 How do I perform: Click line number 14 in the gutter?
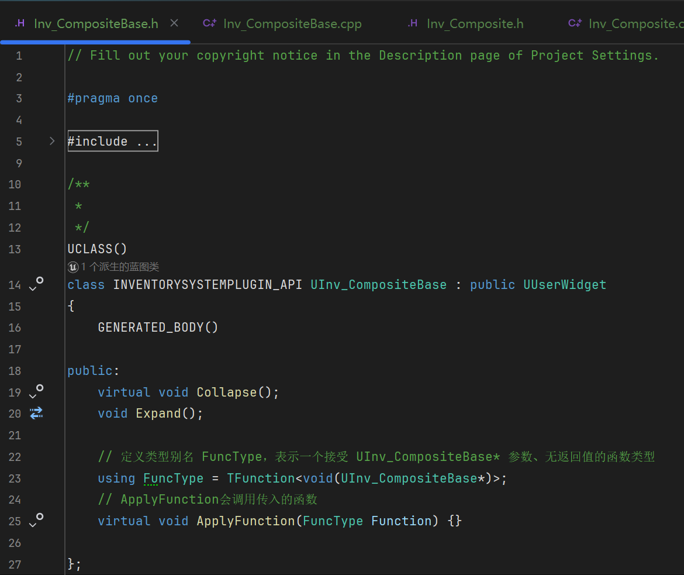click(x=15, y=285)
